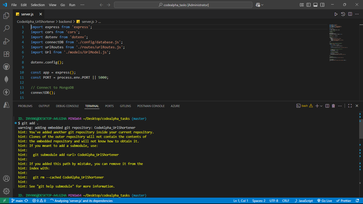Toggle the Secondary Side Bar
This screenshot has height=204, width=363.
(x=322, y=5)
